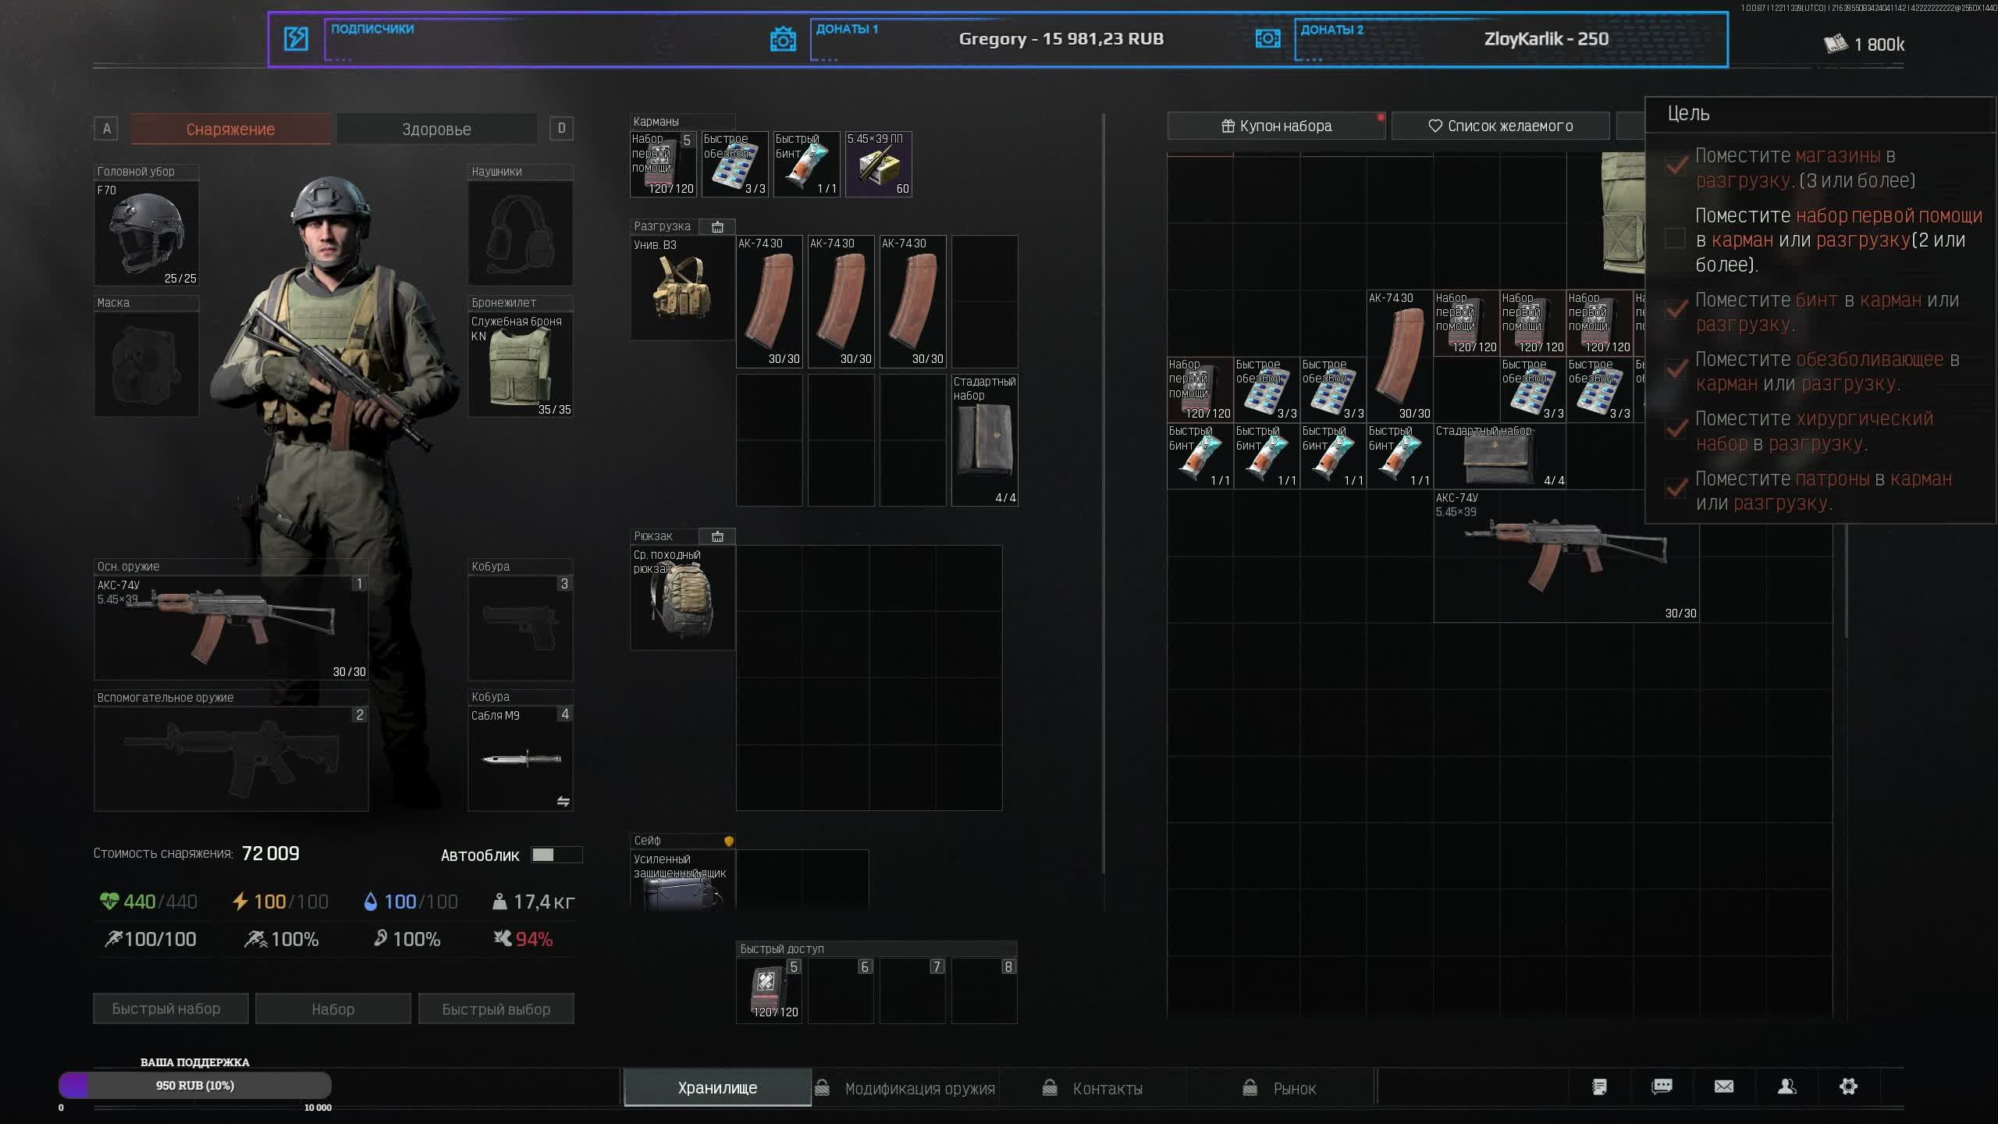The image size is (1998, 1124).
Task: Open the settings gear icon
Action: [x=1848, y=1087]
